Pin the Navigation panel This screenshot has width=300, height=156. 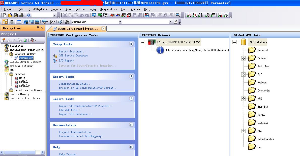(x=38, y=28)
